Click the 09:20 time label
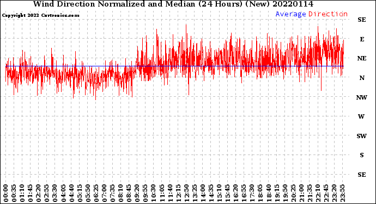The width and height of the screenshot is (376, 204). point(137,193)
